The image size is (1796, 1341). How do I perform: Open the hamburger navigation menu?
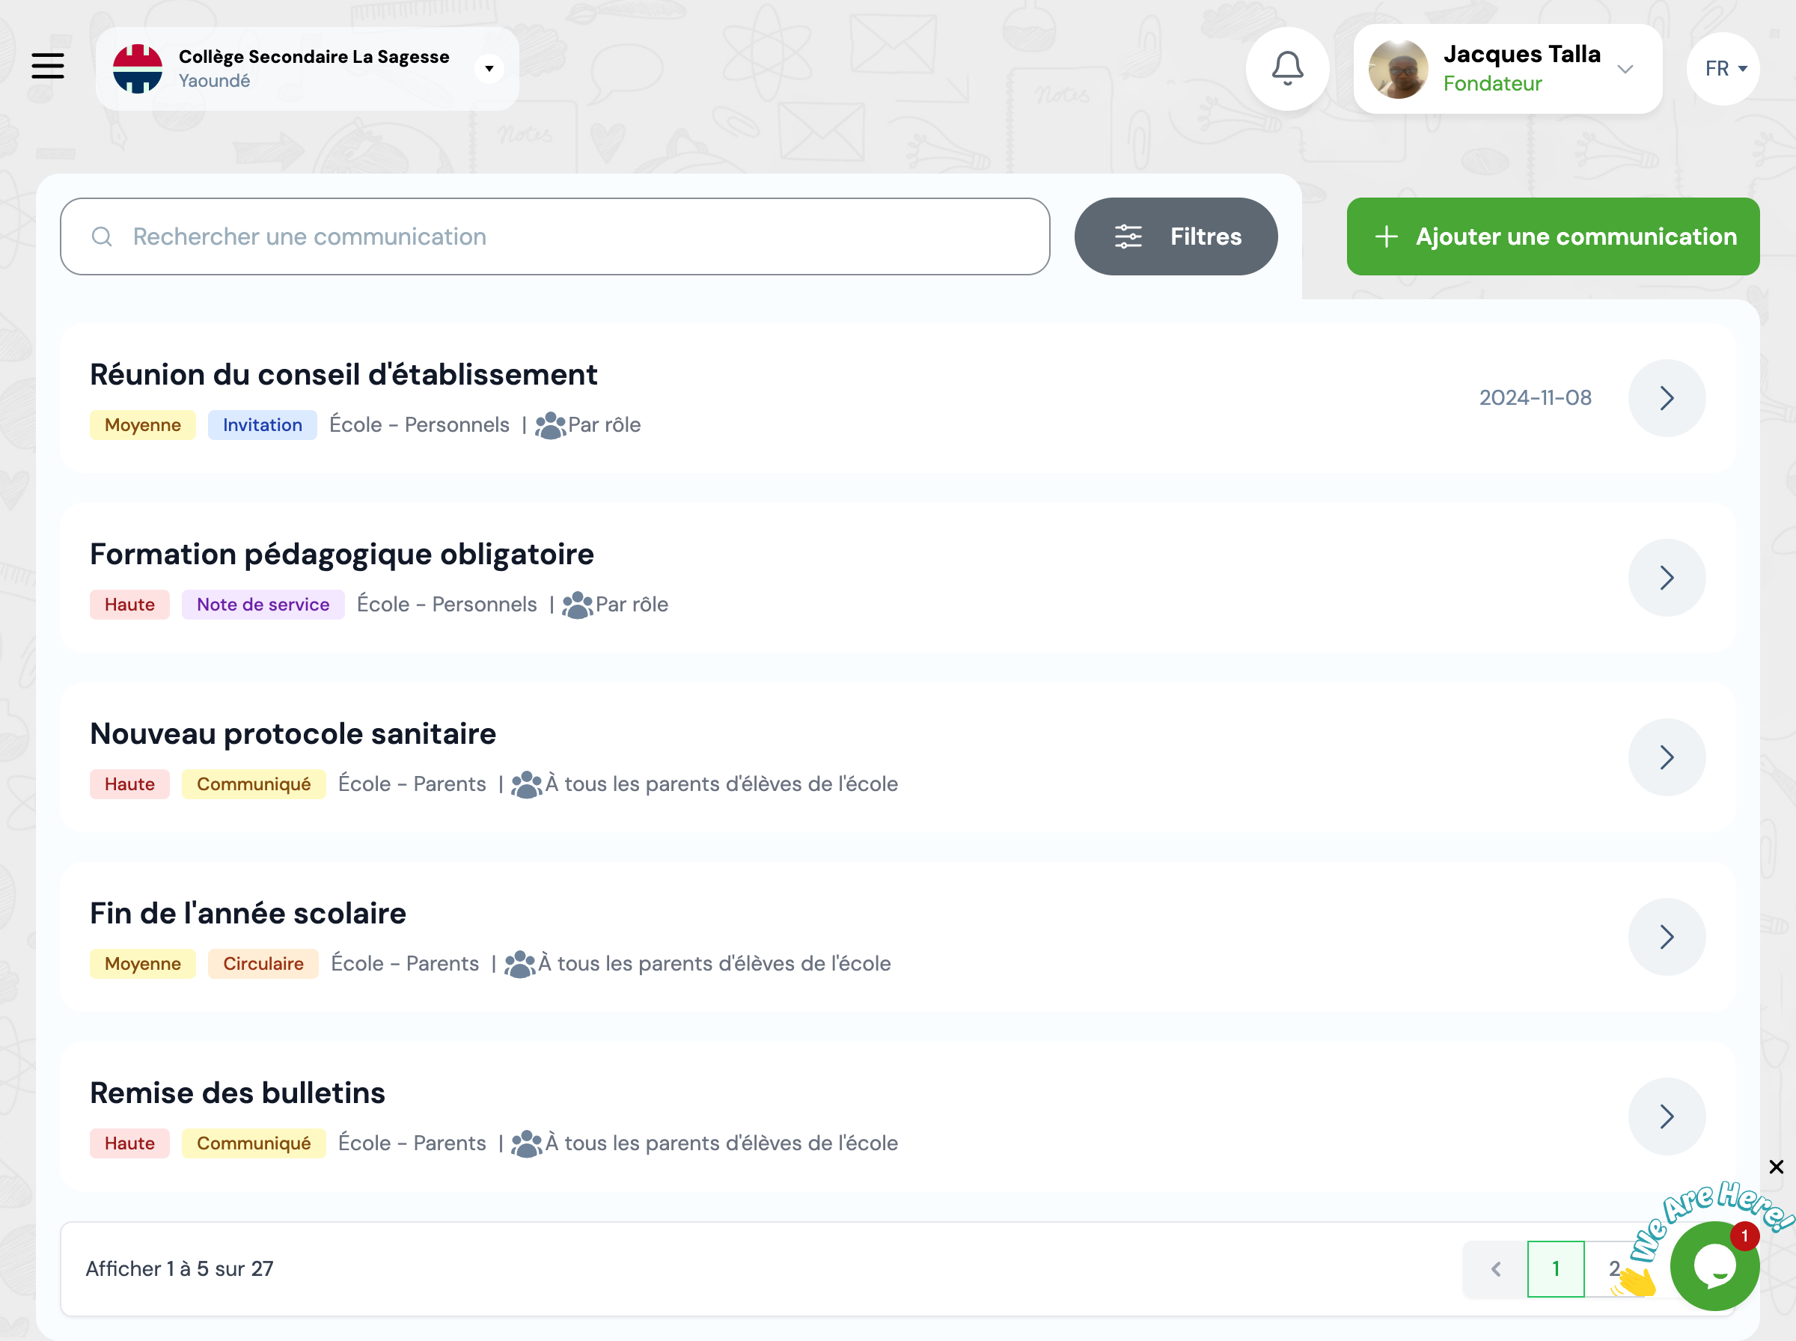(x=48, y=66)
